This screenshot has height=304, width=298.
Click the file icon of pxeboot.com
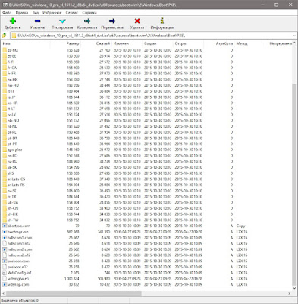(x=5, y=261)
